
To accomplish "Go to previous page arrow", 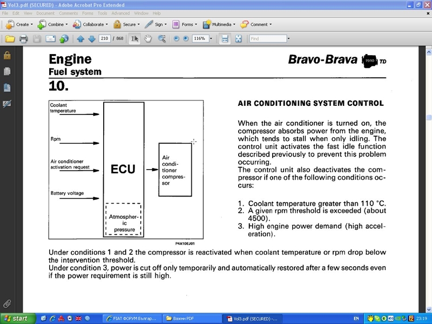I will 80,39.
